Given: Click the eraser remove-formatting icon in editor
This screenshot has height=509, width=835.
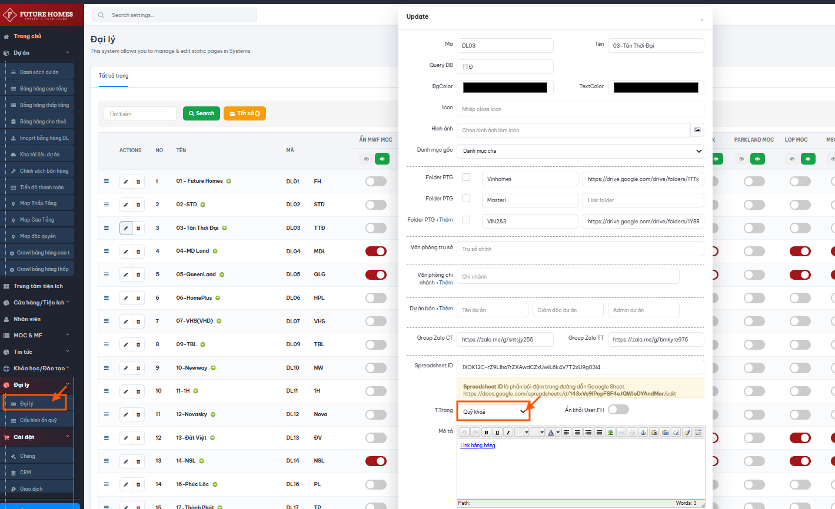Looking at the screenshot, I should 676,433.
